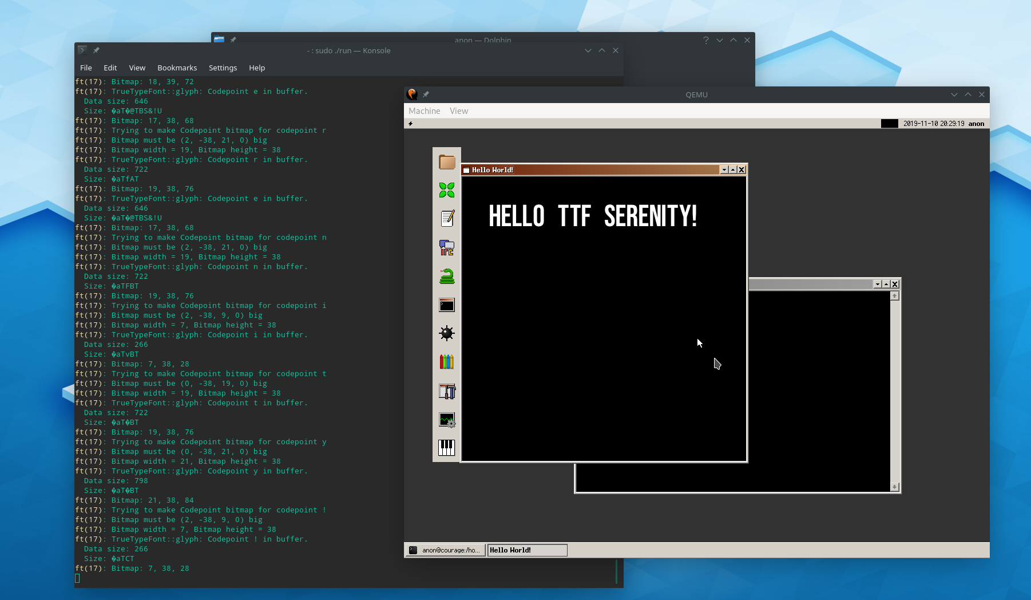Click the Serenity system menu lightning icon
This screenshot has width=1031, height=600.
[410, 124]
